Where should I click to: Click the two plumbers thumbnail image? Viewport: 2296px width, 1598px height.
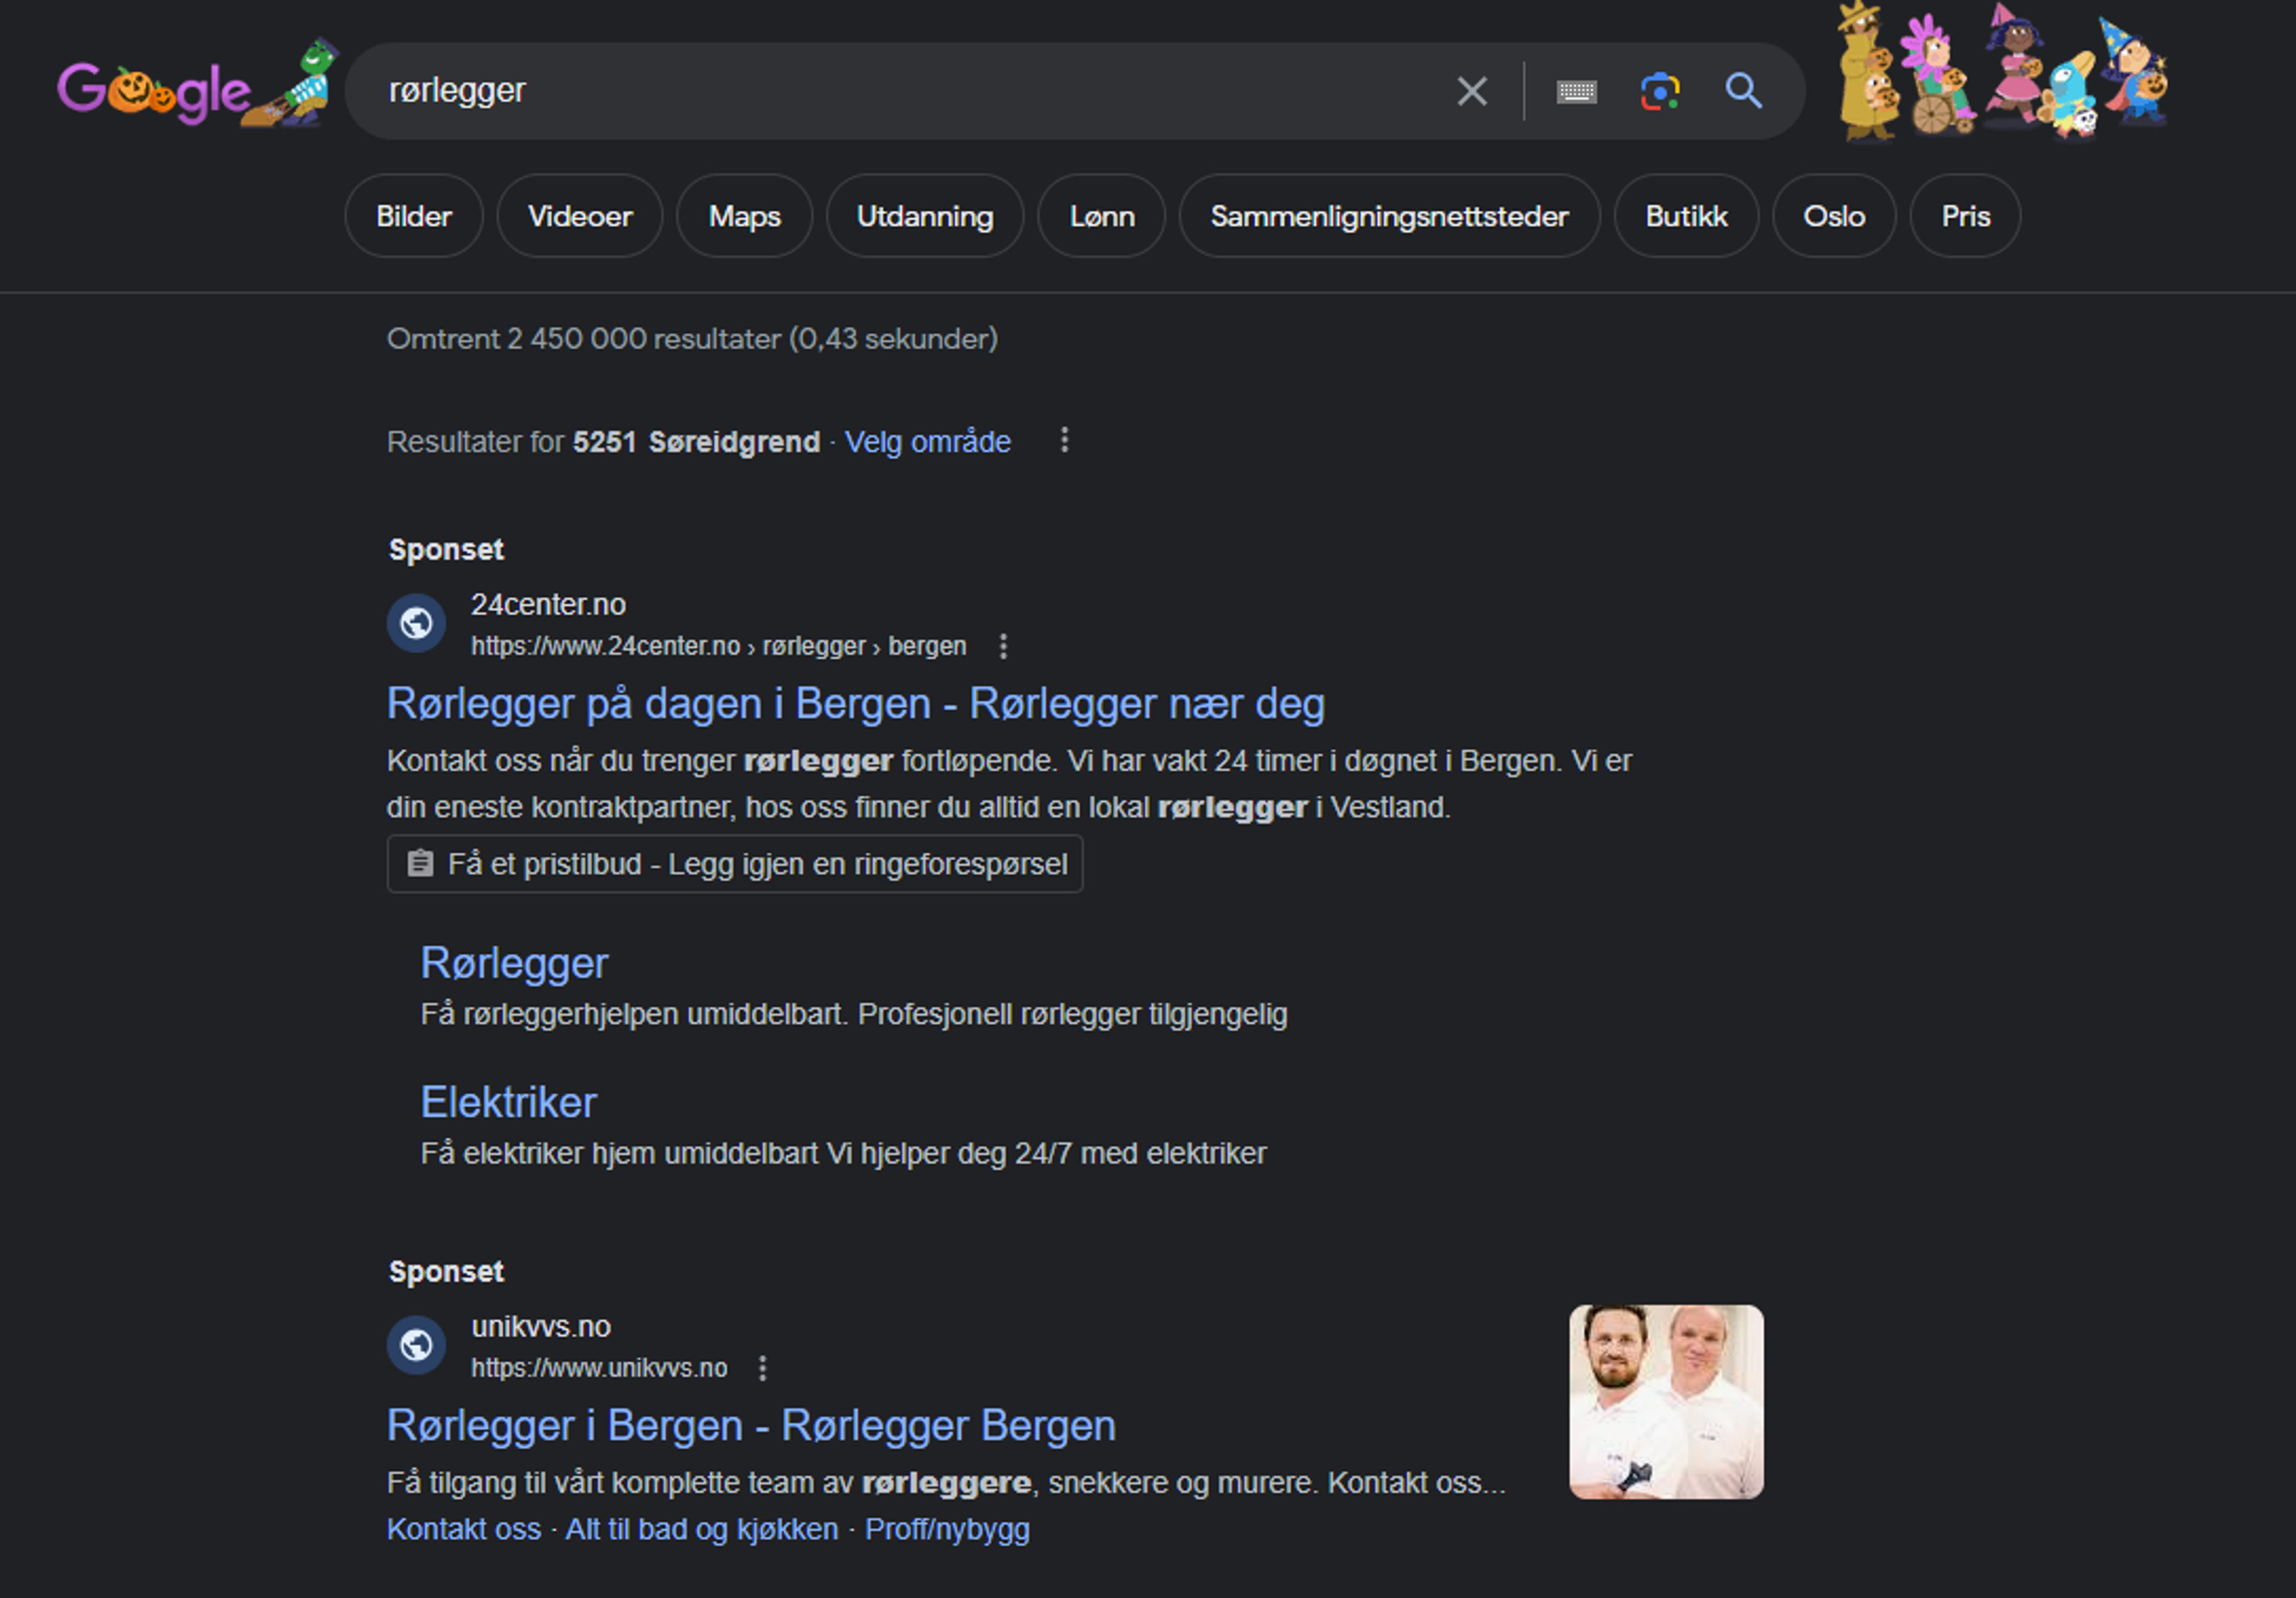pos(1666,1402)
